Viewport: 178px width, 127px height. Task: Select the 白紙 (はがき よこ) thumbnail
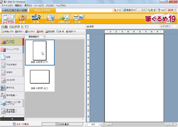tap(39, 79)
